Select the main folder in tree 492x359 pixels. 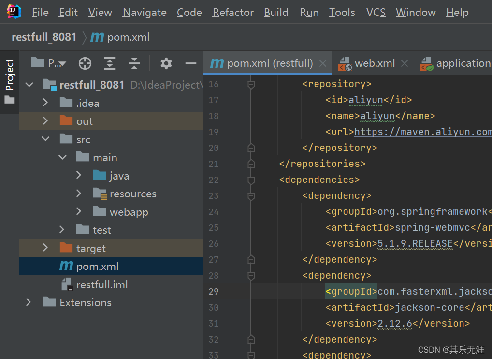pyautogui.click(x=97, y=157)
